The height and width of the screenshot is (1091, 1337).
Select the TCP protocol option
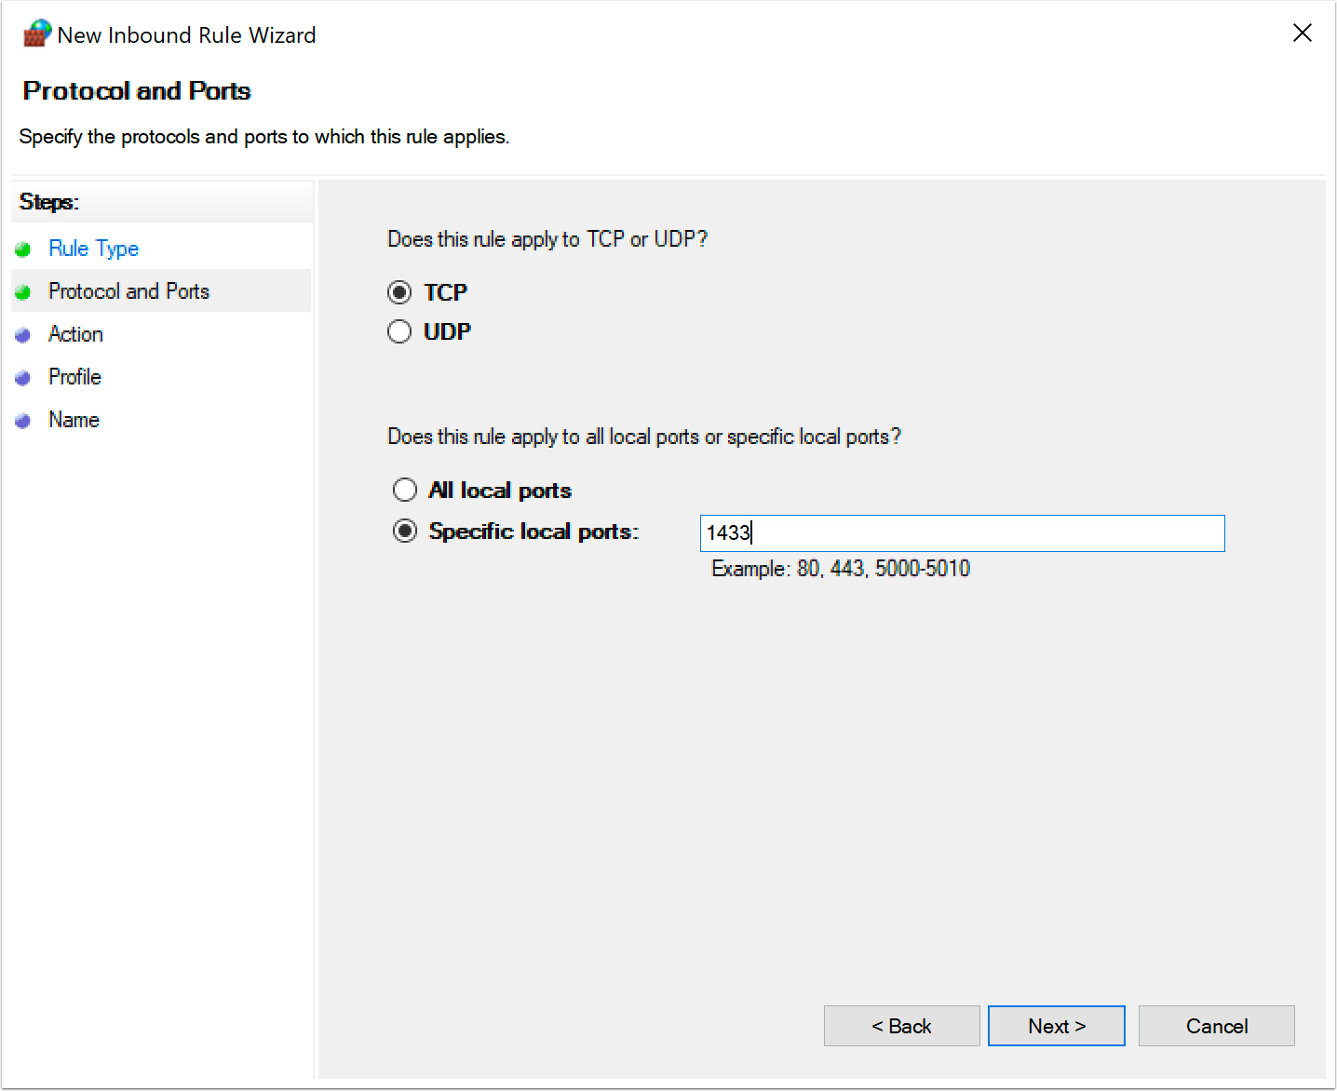coord(399,291)
